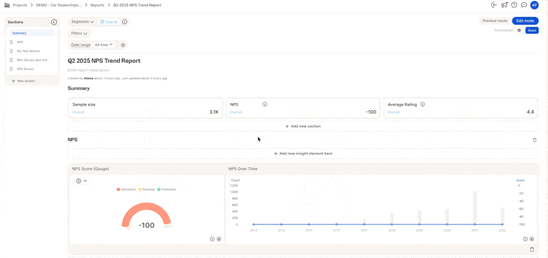Click the Overall link in Sample size card
Viewport: 548px width, 258px height.
point(78,112)
